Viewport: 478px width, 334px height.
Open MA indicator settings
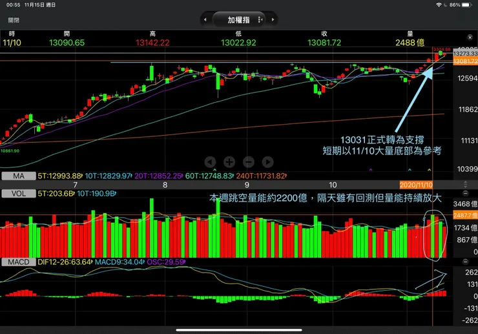tap(19, 176)
